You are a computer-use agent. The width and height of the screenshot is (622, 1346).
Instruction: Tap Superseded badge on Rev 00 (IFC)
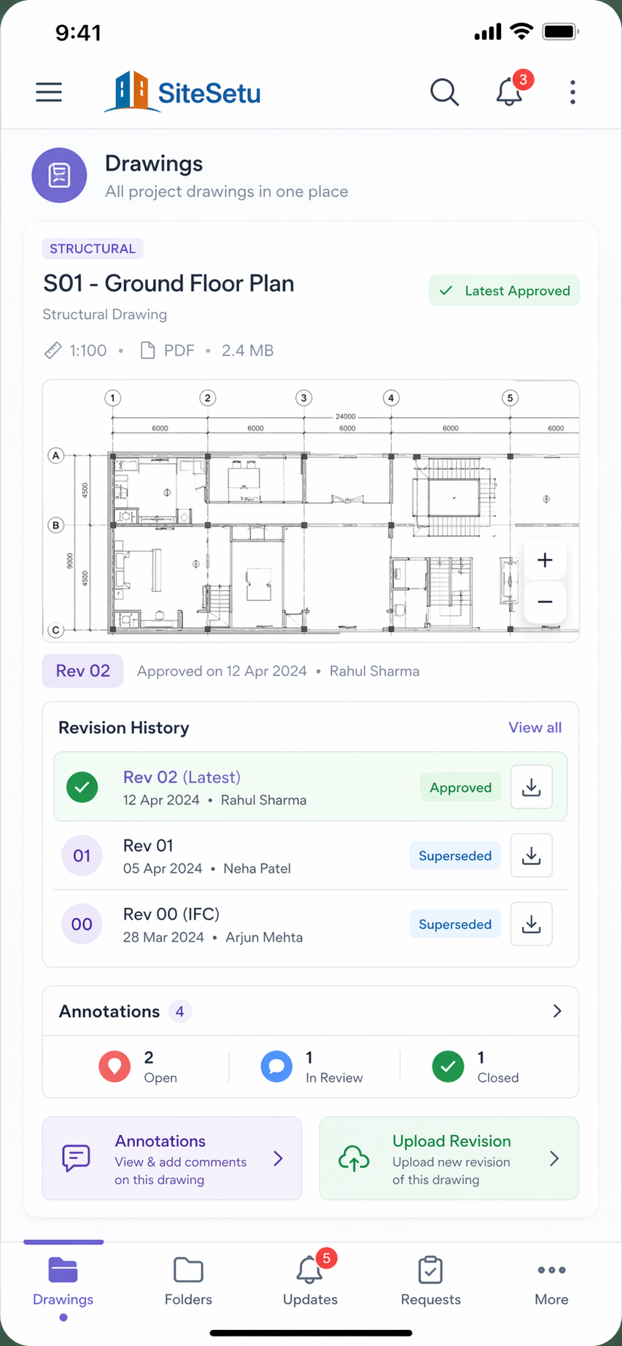click(455, 924)
